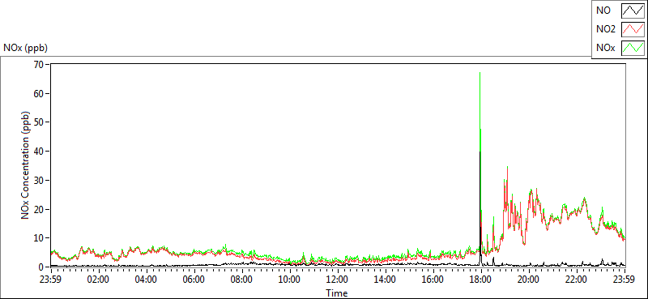Click the 18:00 time tick label

[481, 279]
